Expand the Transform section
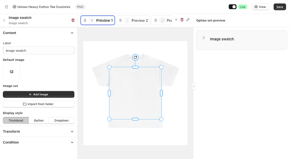 pos(39,131)
